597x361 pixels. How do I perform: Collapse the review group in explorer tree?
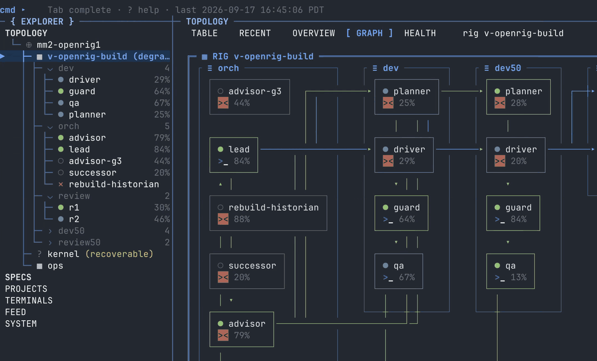(x=50, y=196)
